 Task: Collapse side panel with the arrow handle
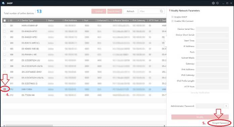165,41
